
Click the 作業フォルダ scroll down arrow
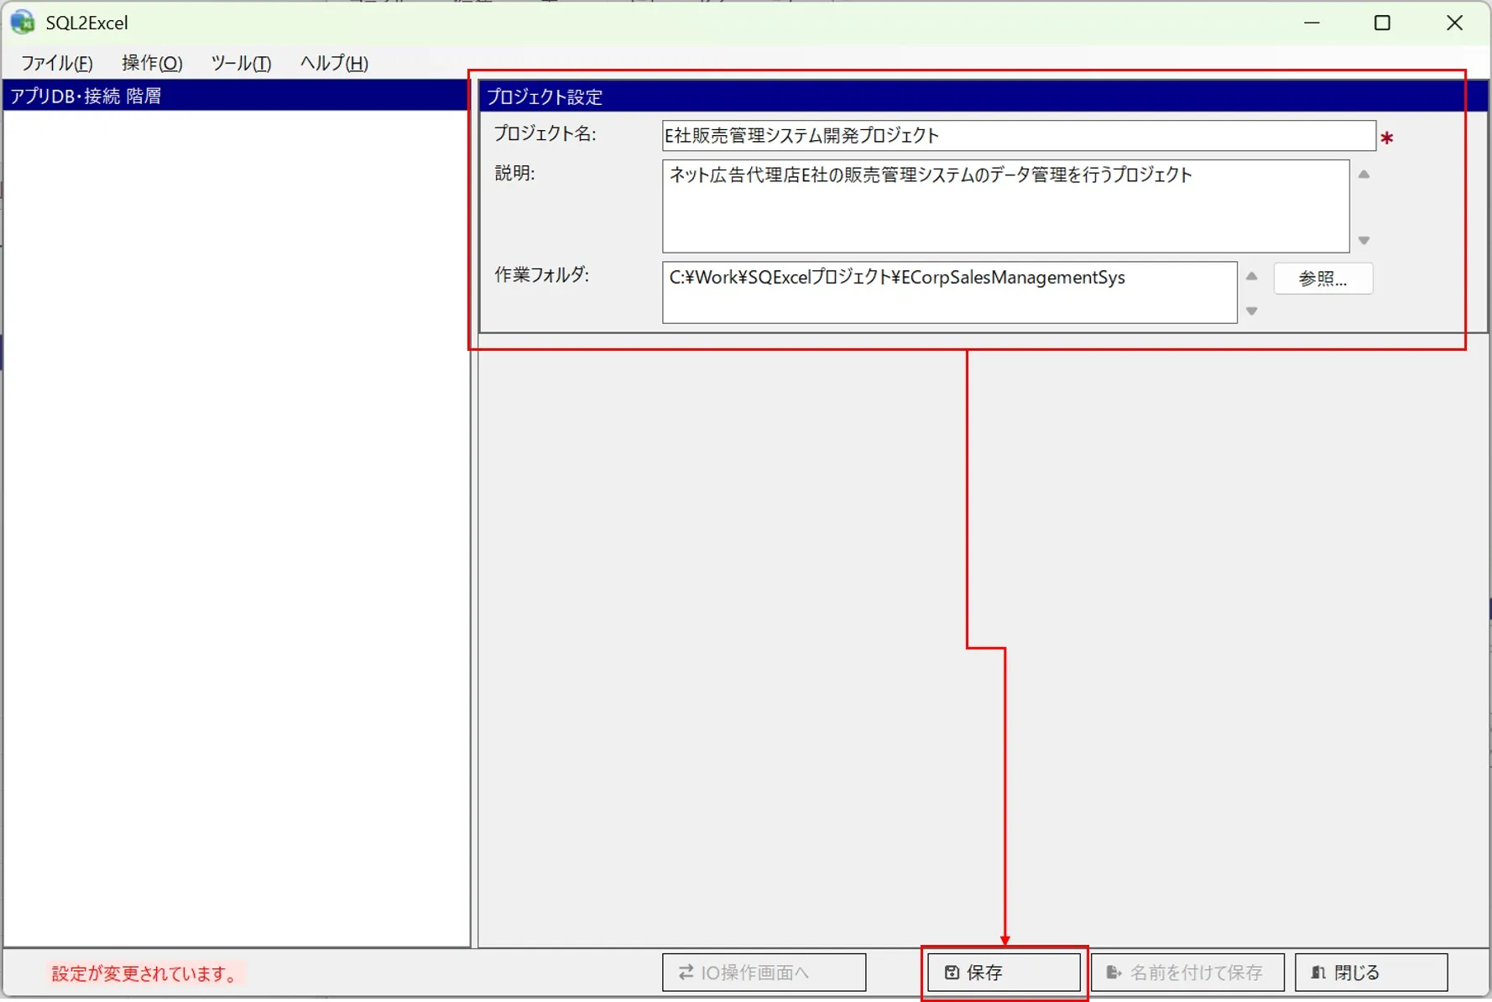click(x=1251, y=311)
